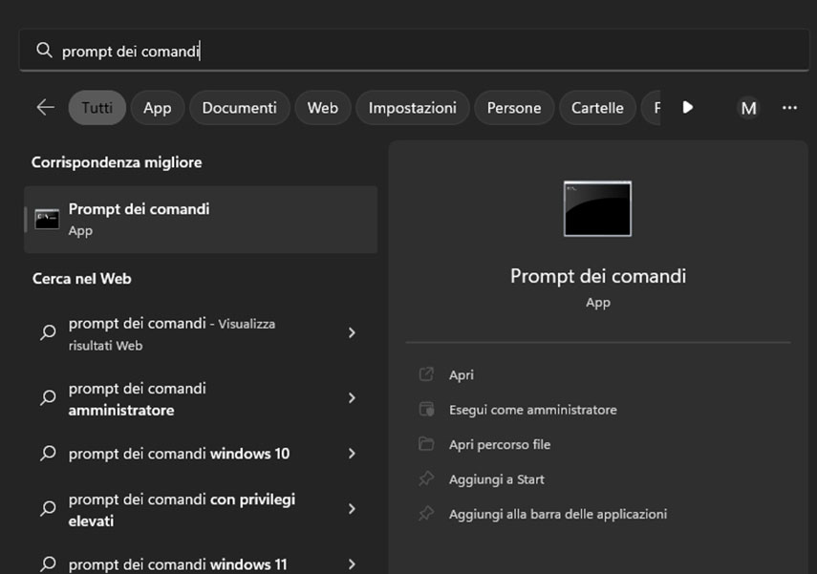Click pin icon for Aggiungi alla barra delle applicazioni
This screenshot has height=574, width=817.
426,514
